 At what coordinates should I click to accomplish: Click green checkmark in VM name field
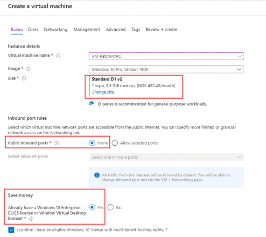pos(240,56)
